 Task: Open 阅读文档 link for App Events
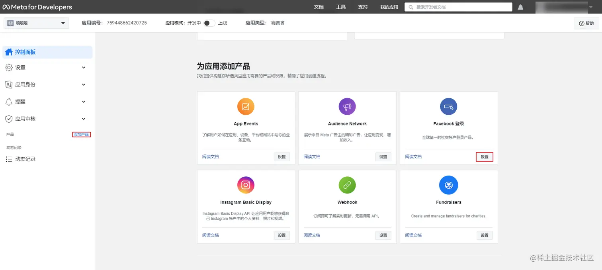tap(211, 157)
